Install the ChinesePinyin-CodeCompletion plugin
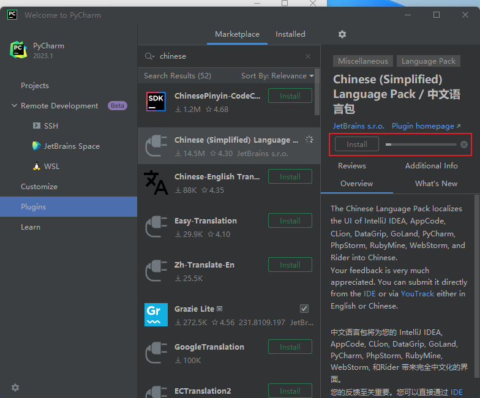The height and width of the screenshot is (398, 480). click(290, 96)
